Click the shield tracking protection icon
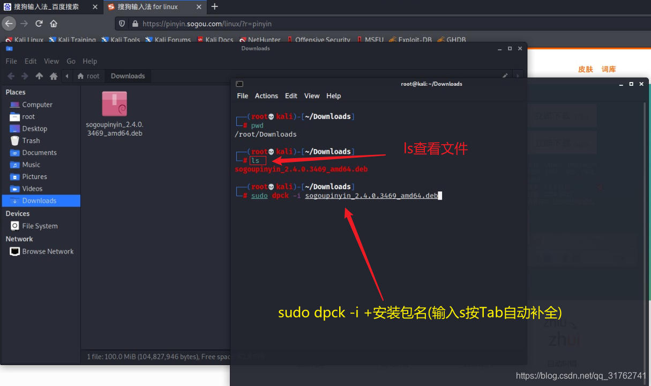Viewport: 651px width, 386px height. click(x=122, y=24)
